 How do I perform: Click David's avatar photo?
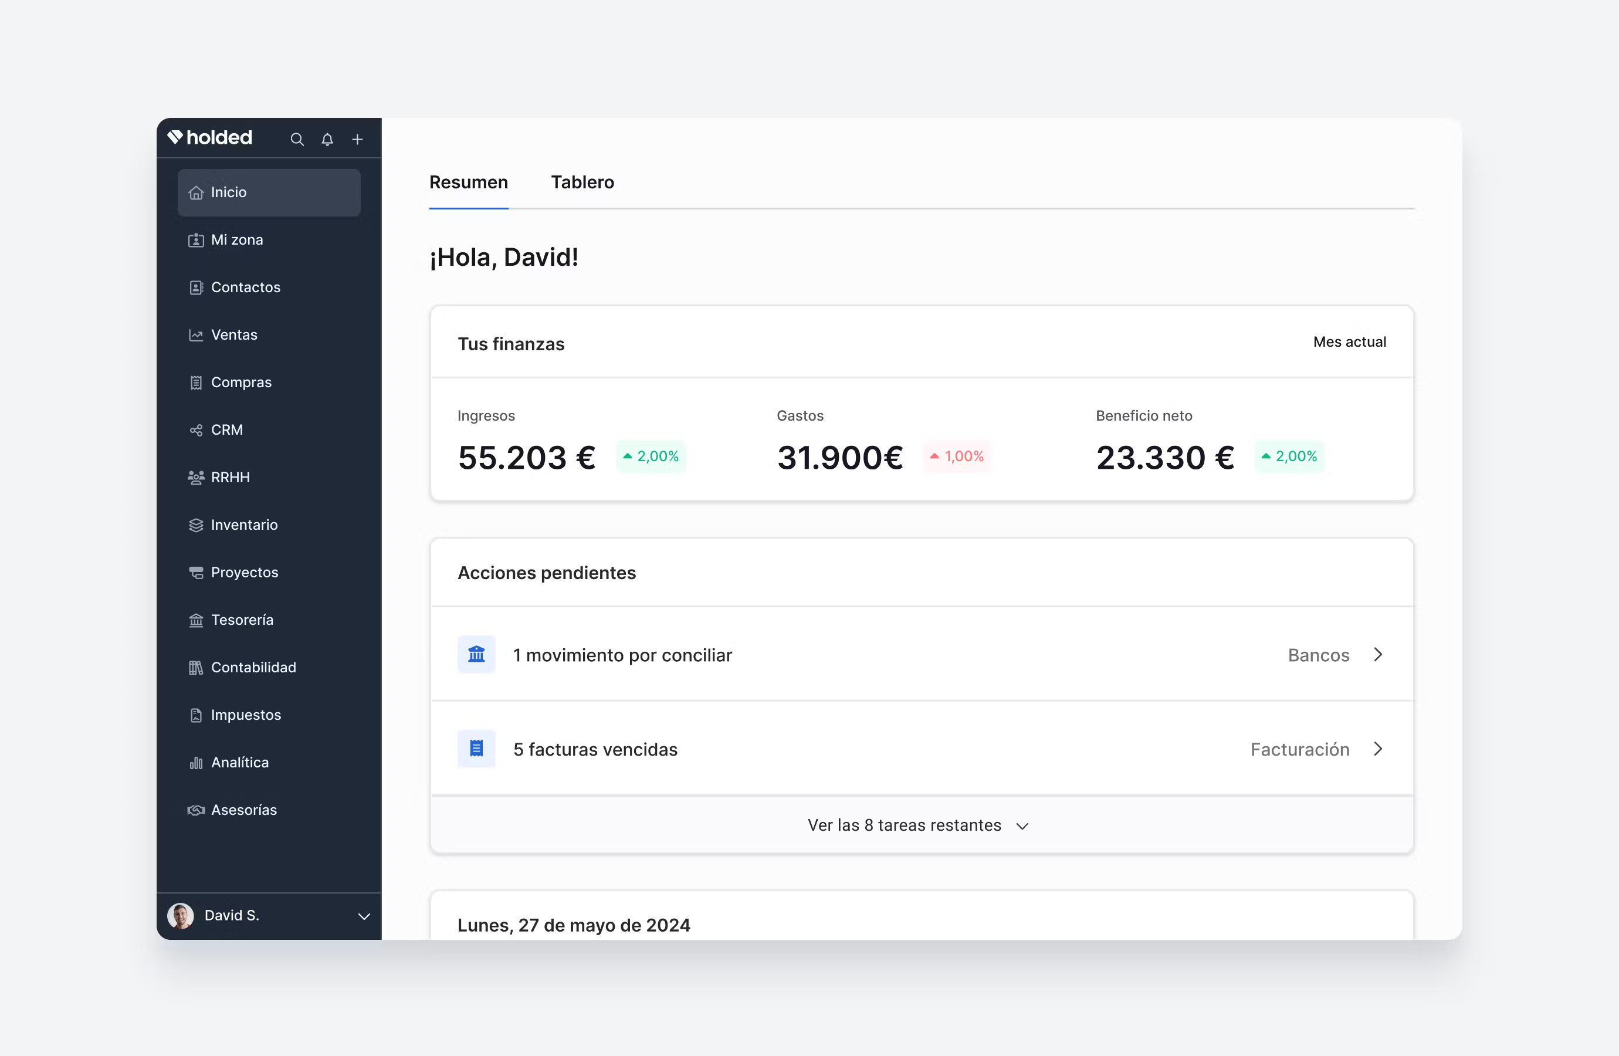181,916
